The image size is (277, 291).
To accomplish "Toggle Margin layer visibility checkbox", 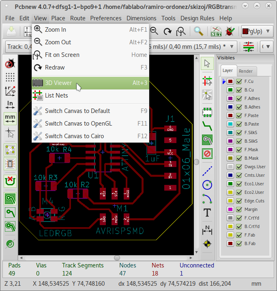I will click(239, 209).
